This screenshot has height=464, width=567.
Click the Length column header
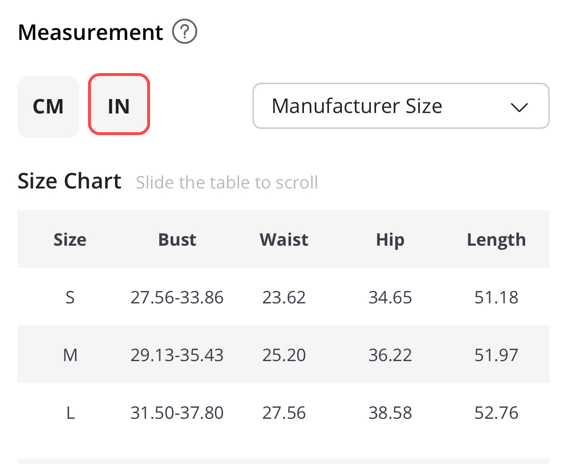point(496,240)
